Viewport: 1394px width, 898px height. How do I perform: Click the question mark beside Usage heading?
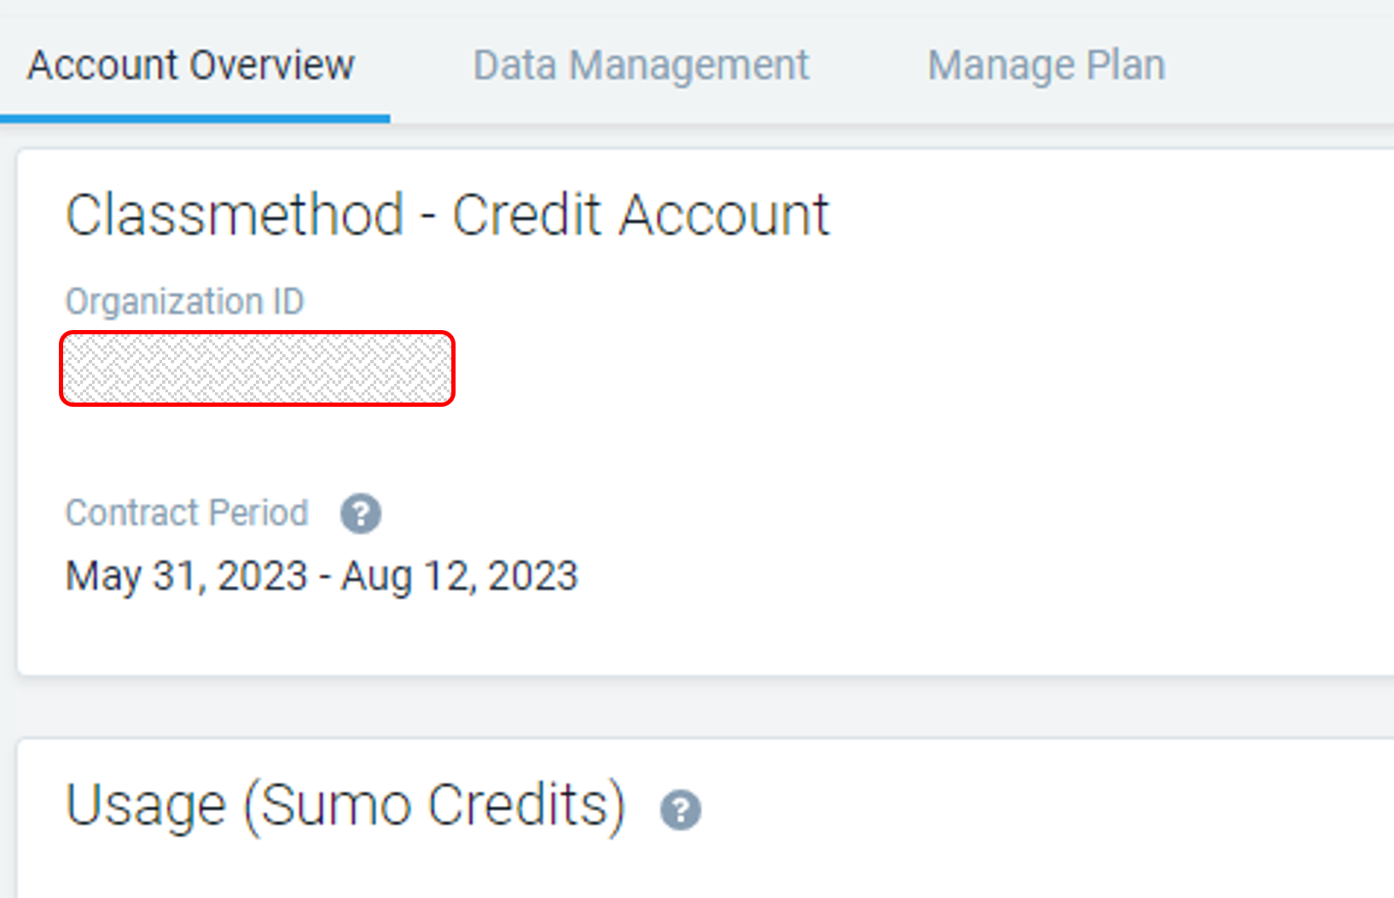tap(680, 807)
